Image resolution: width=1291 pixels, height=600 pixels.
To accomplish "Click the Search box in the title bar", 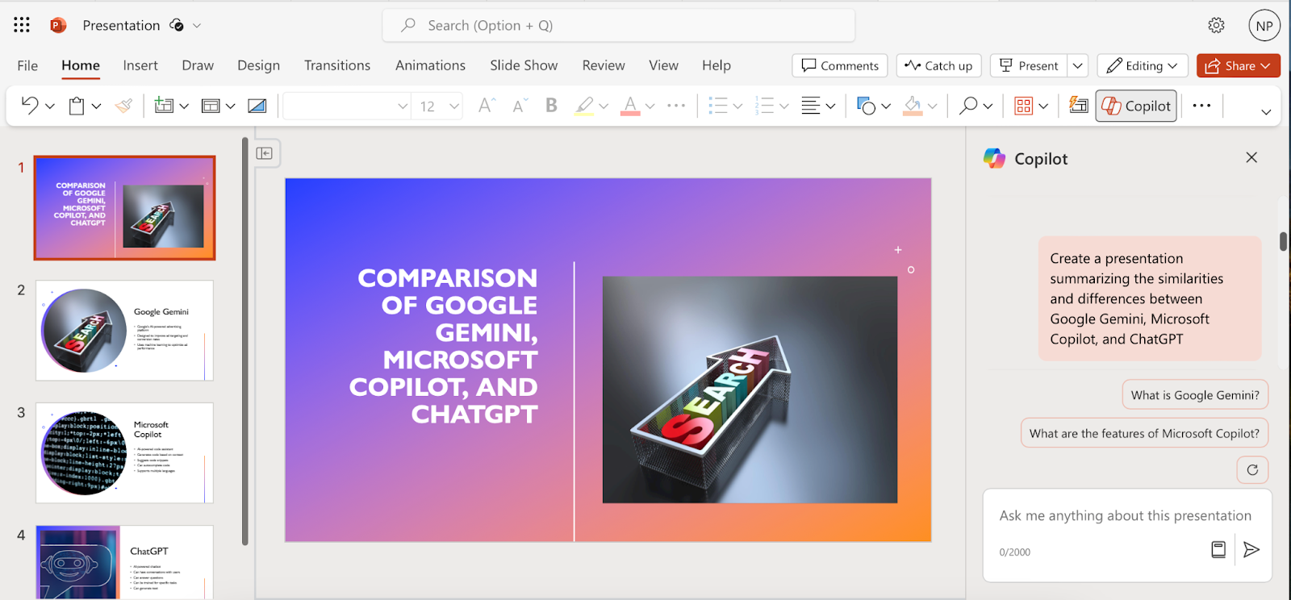I will 619,25.
